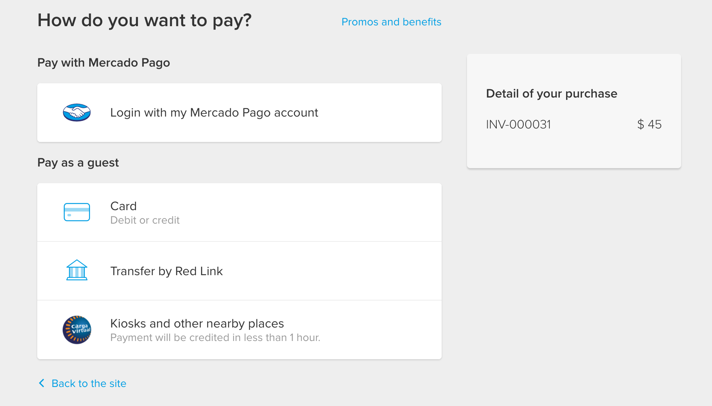Open Promos and benefits link
This screenshot has width=712, height=406.
[391, 22]
